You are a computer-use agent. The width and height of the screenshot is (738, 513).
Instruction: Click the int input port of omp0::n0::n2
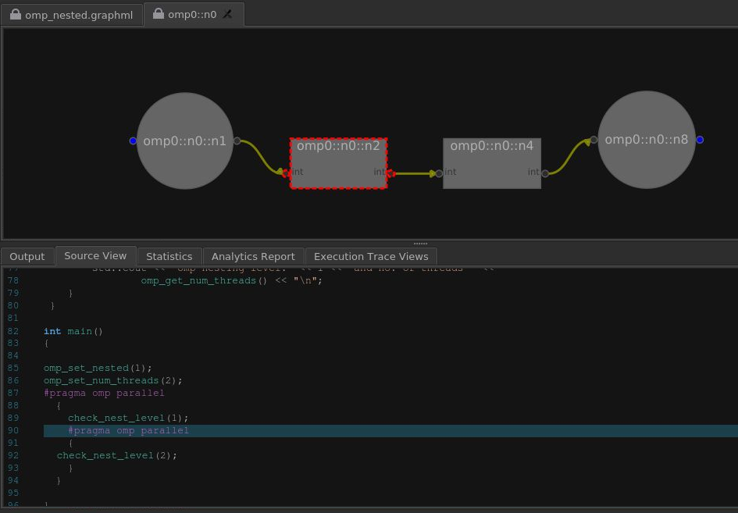pyautogui.click(x=287, y=173)
